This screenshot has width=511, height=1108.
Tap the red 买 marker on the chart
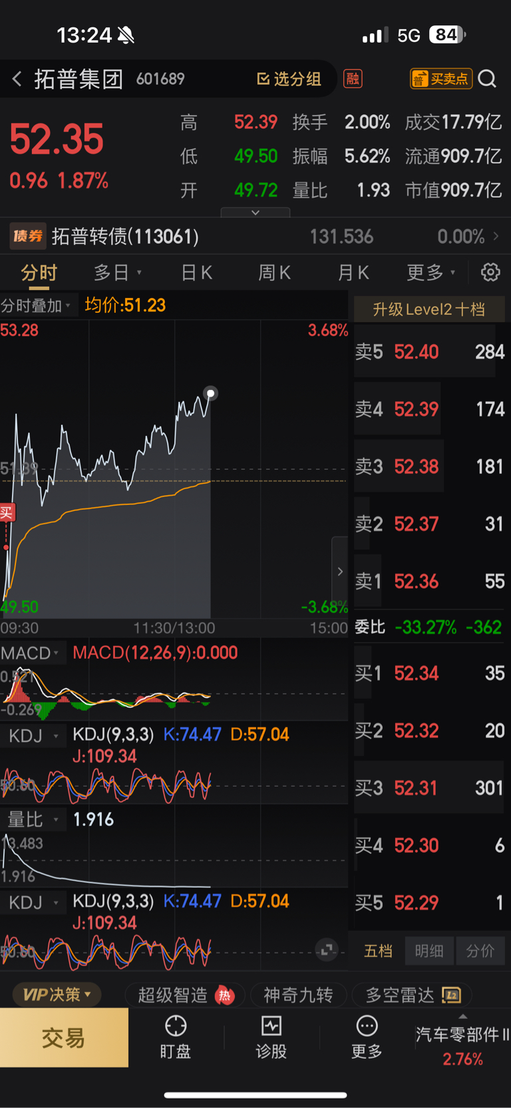point(7,512)
